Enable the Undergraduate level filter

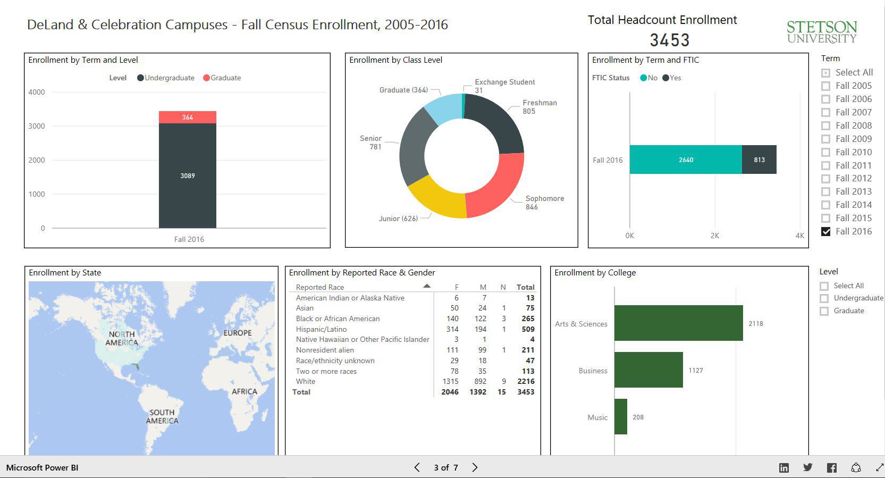coord(824,299)
